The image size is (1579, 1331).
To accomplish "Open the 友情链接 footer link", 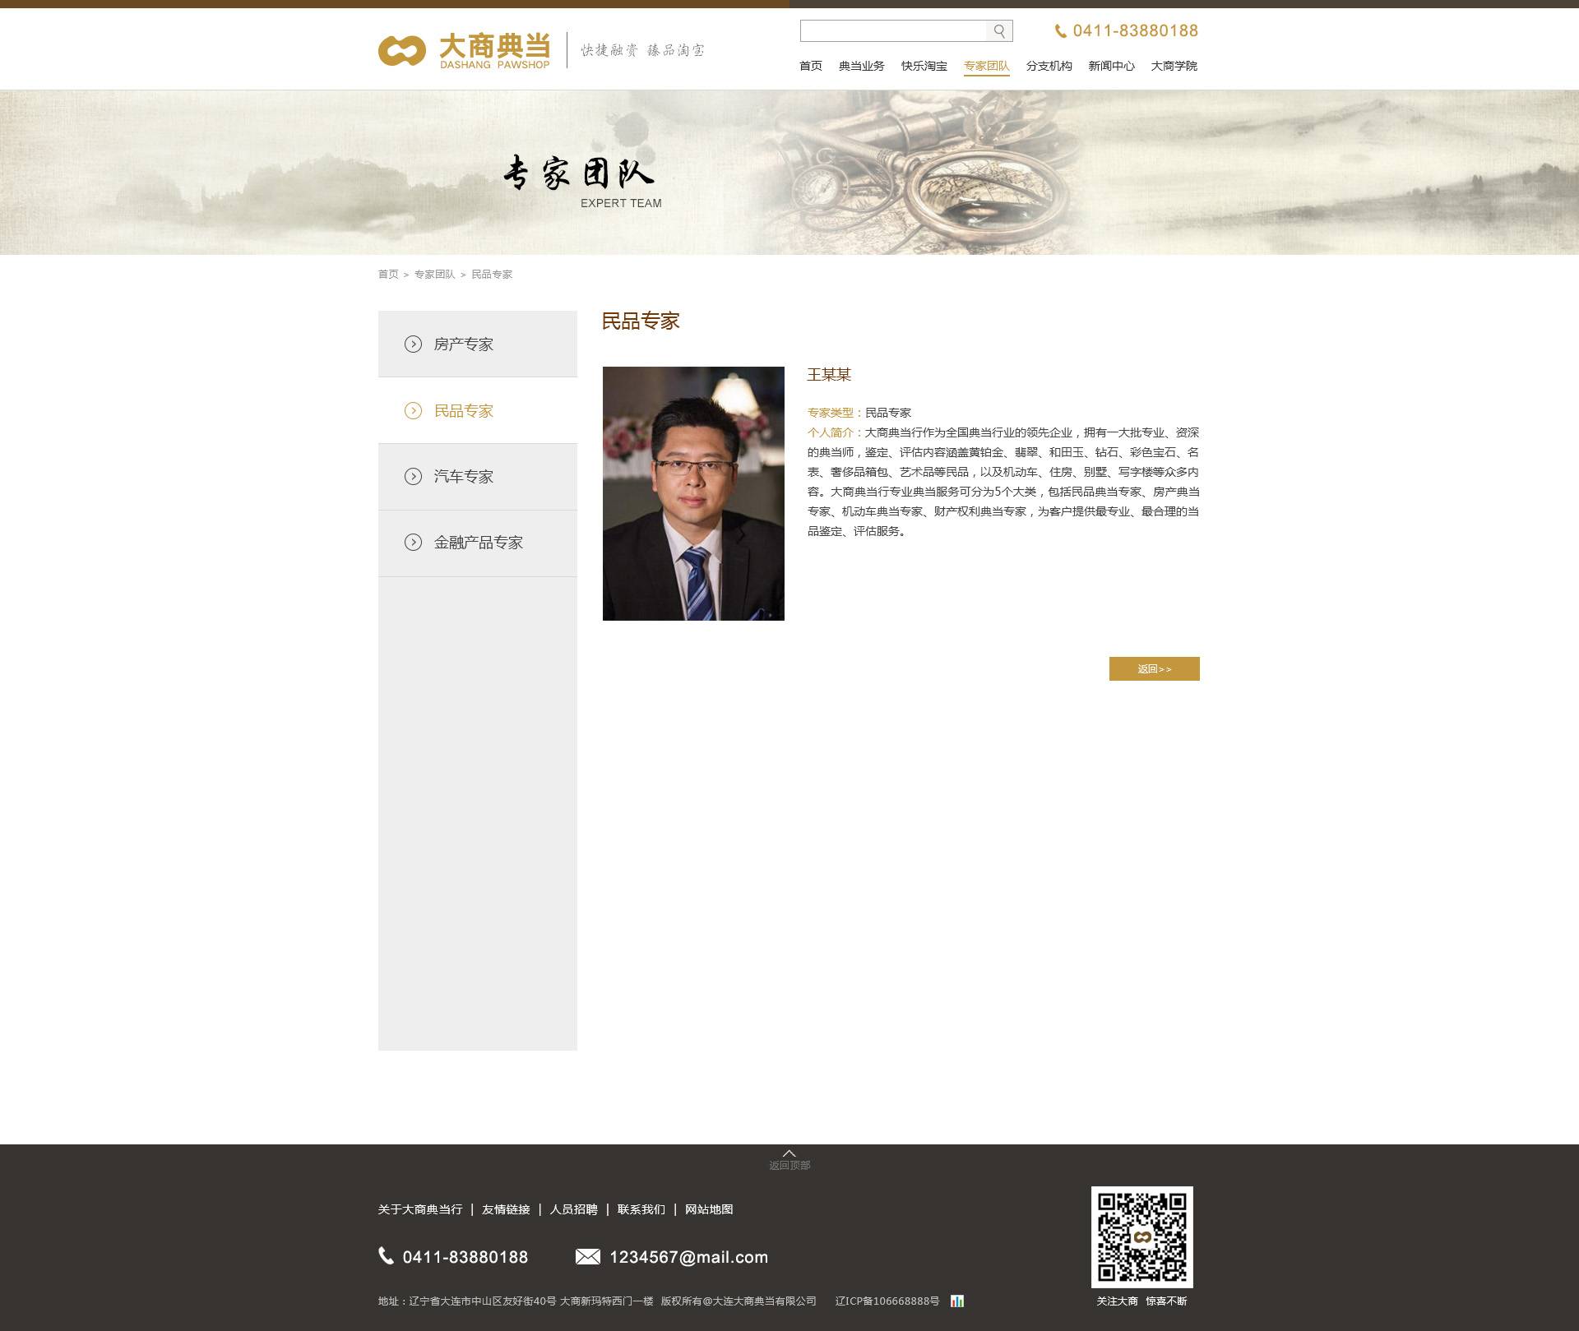I will [506, 1209].
